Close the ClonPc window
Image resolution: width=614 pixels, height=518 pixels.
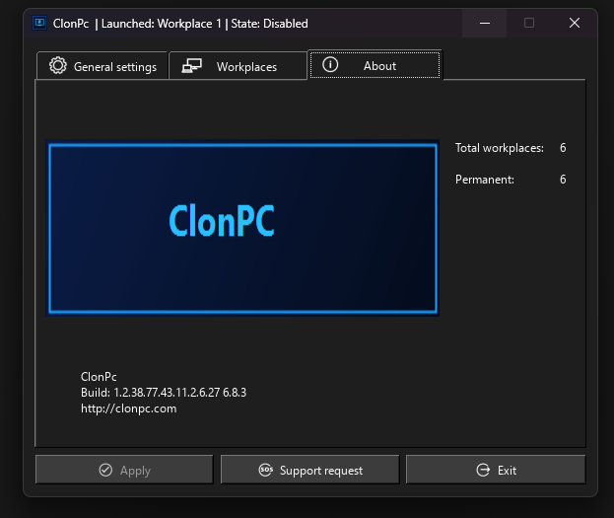click(574, 23)
